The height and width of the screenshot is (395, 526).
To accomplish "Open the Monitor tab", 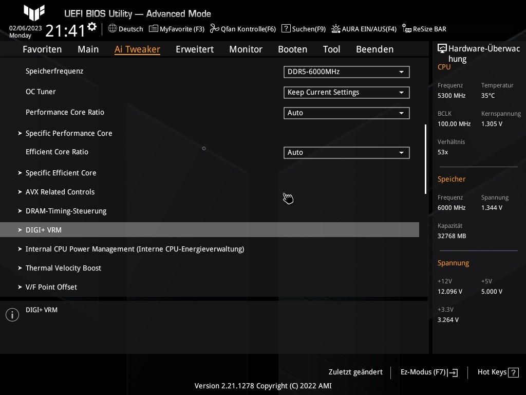I will coord(246,49).
